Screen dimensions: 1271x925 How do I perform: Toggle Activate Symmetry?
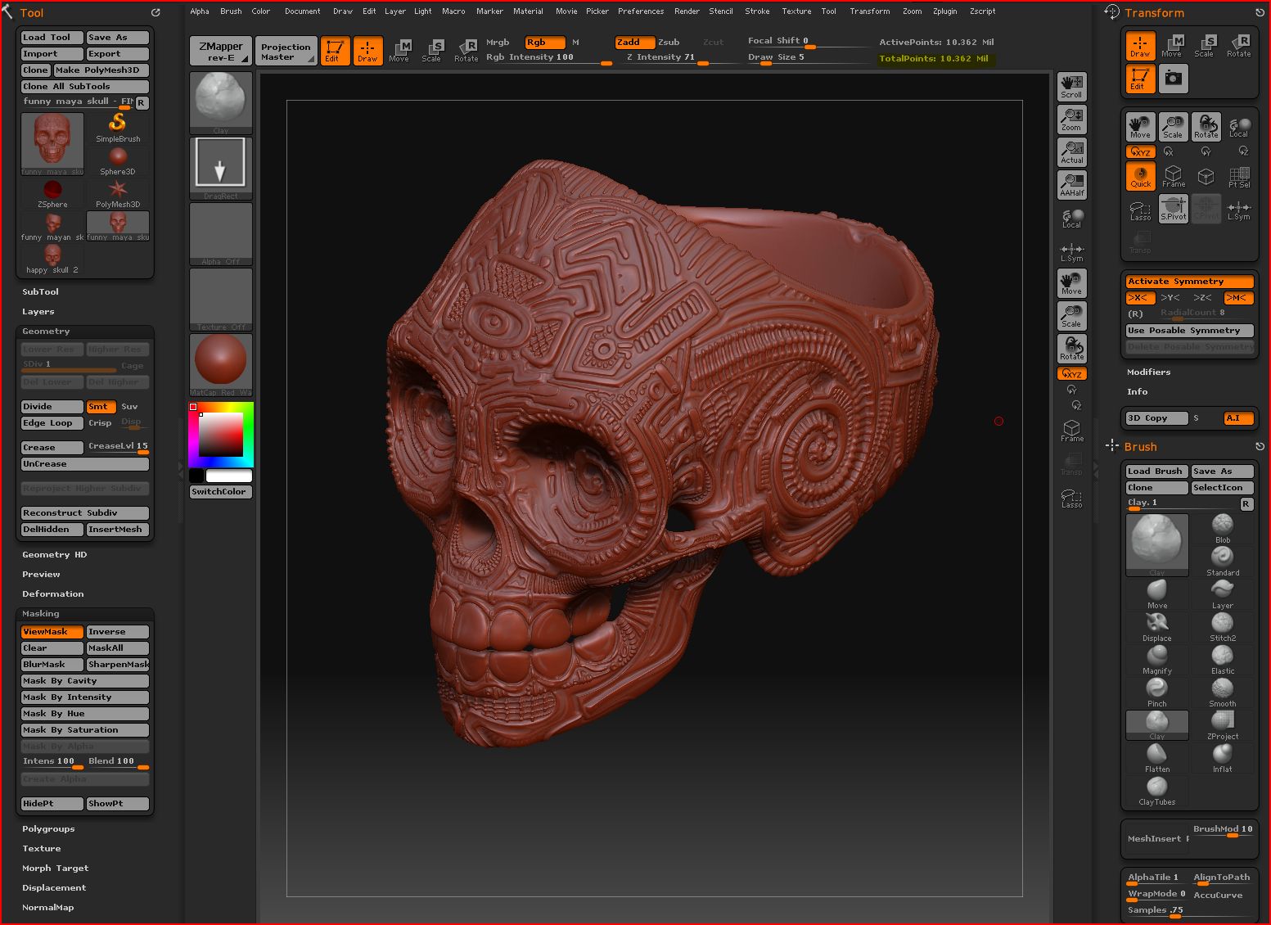coord(1190,281)
